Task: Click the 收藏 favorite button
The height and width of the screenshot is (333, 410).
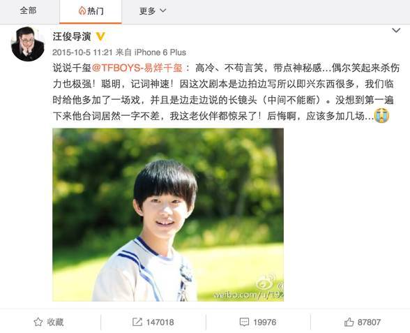Action: [x=49, y=322]
